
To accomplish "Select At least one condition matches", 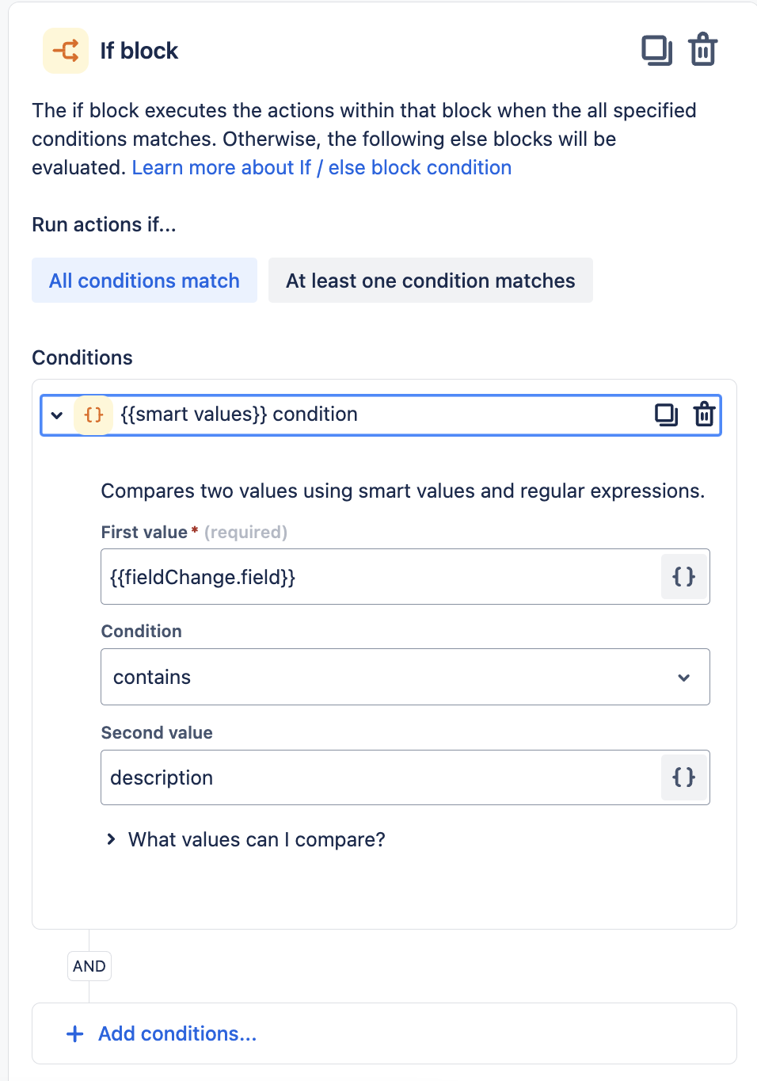I will [430, 281].
